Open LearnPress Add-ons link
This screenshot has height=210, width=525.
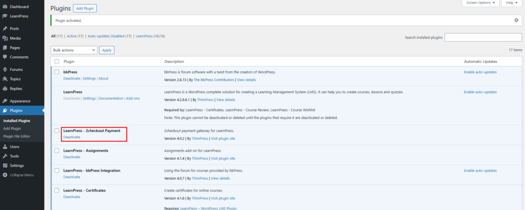click(x=133, y=98)
